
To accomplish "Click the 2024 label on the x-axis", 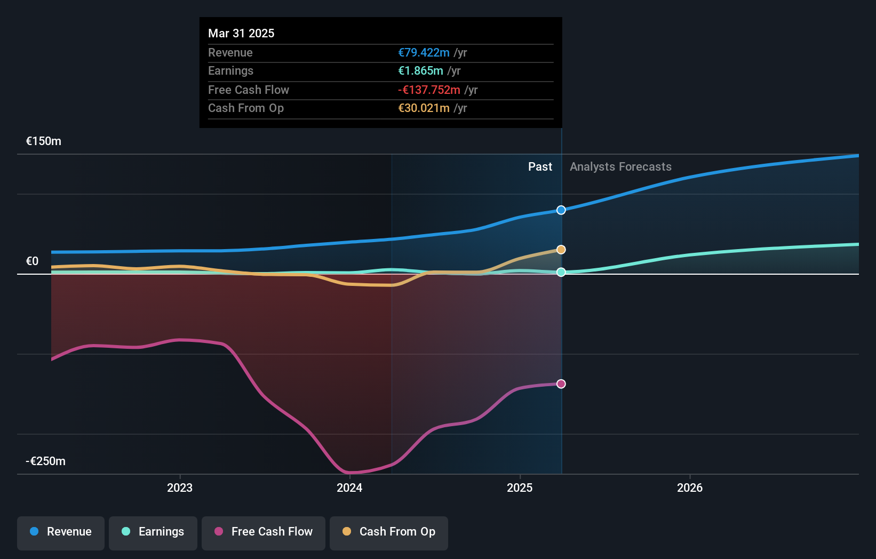I will pos(349,487).
